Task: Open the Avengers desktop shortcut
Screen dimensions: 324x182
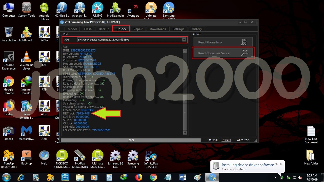Action: point(133,10)
